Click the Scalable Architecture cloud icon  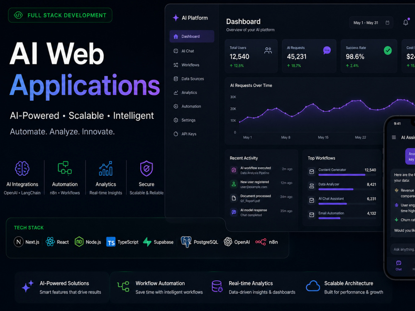[313, 286]
